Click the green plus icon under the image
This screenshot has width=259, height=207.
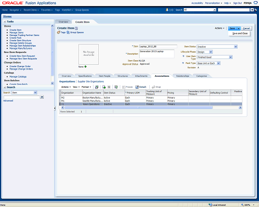(85, 67)
